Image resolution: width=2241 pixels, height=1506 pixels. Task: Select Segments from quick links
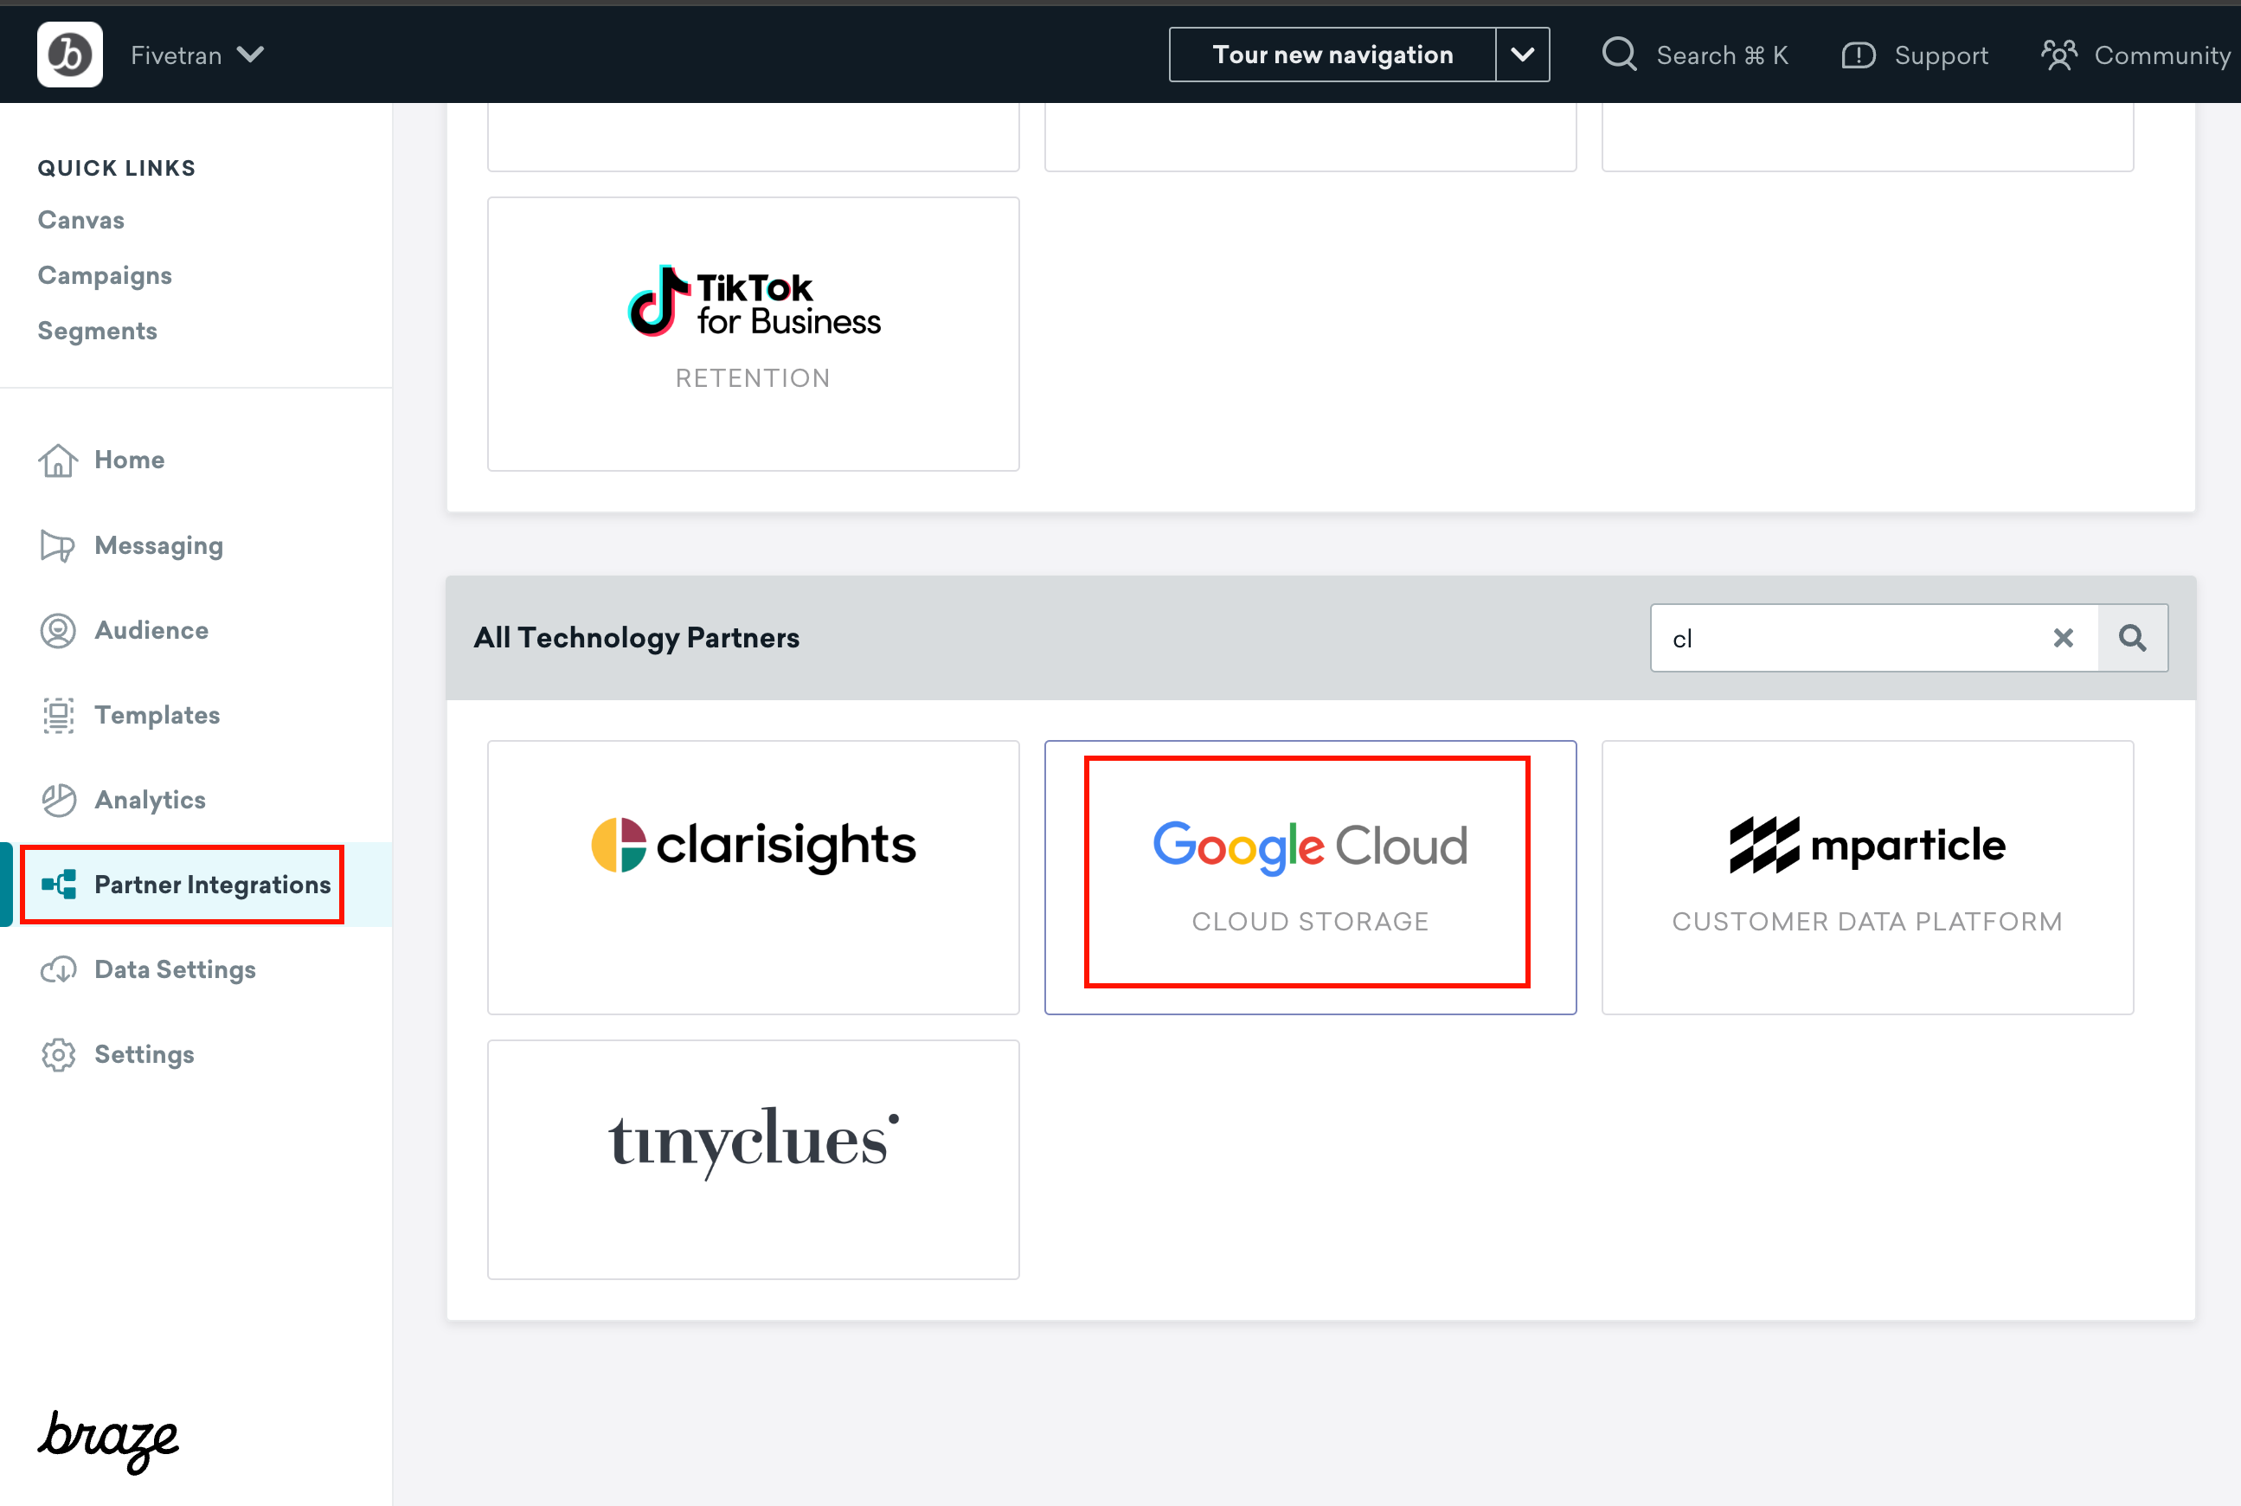(x=96, y=331)
